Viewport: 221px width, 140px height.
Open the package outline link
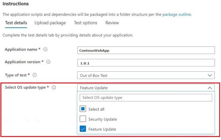tap(177, 14)
